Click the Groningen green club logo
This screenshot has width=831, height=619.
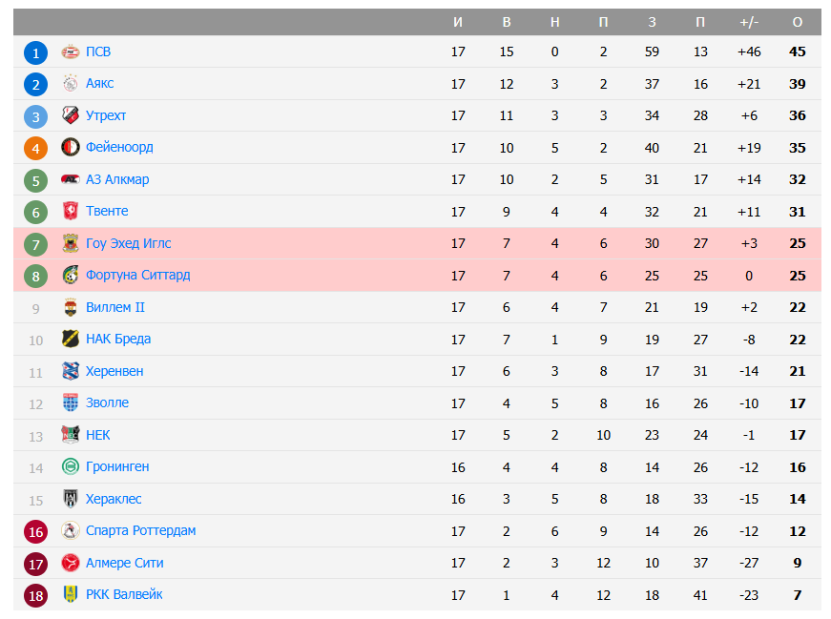70,467
